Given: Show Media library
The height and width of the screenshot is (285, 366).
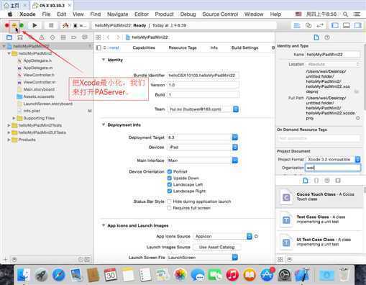Looking at the screenshot, I should 338,181.
